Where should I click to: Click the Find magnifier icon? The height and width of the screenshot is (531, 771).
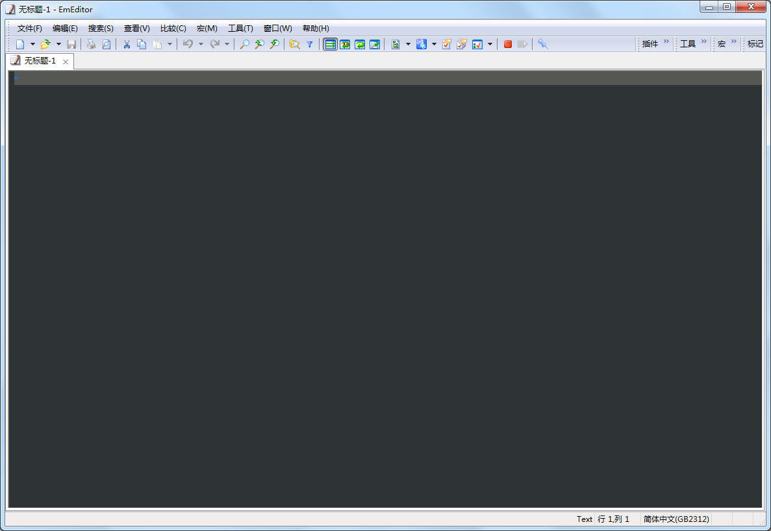[244, 44]
